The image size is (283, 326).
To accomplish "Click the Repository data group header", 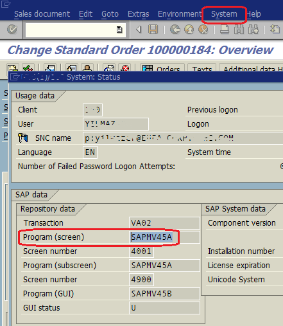I will 47,209.
